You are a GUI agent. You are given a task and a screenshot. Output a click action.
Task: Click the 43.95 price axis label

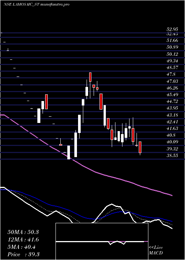172,108
